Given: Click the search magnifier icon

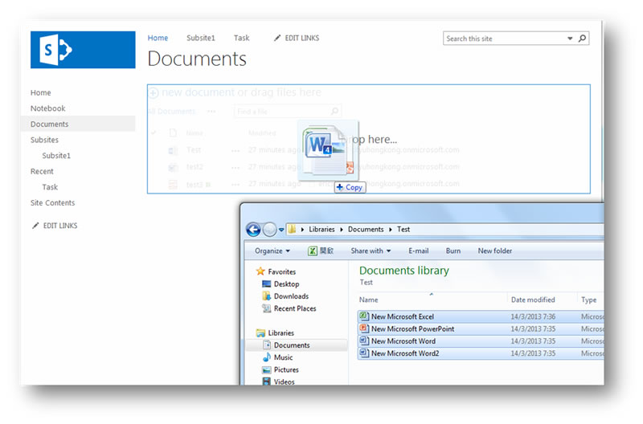Looking at the screenshot, I should click(583, 39).
